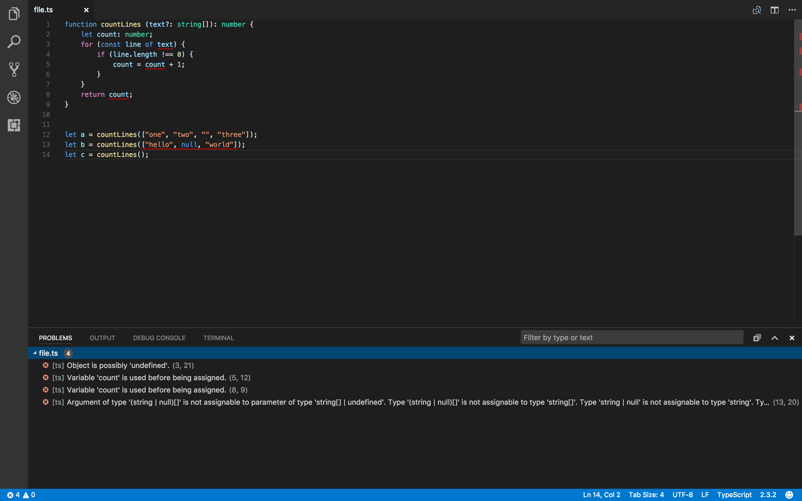Open the editor more actions menu
802x501 pixels.
tap(792, 10)
